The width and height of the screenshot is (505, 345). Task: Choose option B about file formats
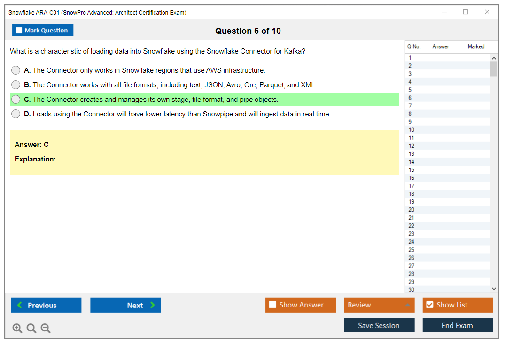16,85
